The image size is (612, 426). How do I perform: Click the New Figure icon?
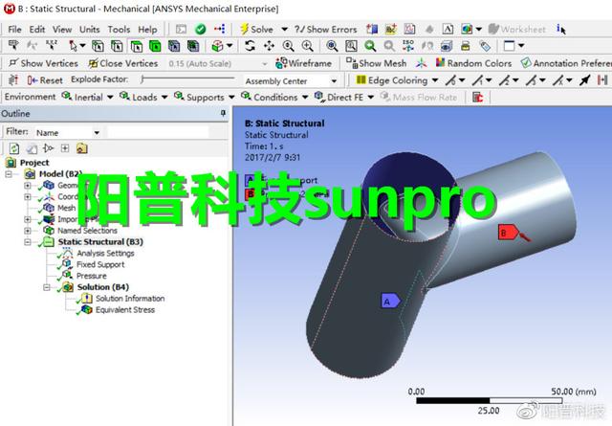(467, 30)
